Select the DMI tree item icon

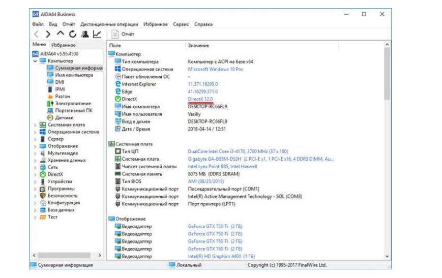pyautogui.click(x=50, y=82)
